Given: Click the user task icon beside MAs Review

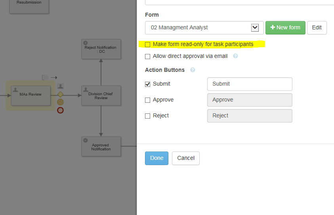Looking at the screenshot, I should 60,86.
